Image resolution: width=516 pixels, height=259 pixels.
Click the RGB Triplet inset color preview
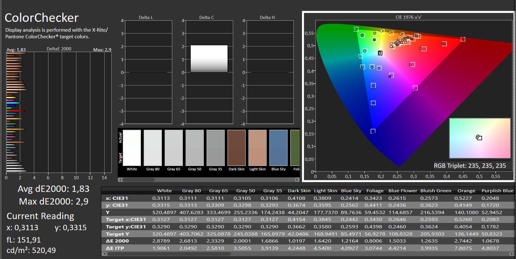pos(480,138)
